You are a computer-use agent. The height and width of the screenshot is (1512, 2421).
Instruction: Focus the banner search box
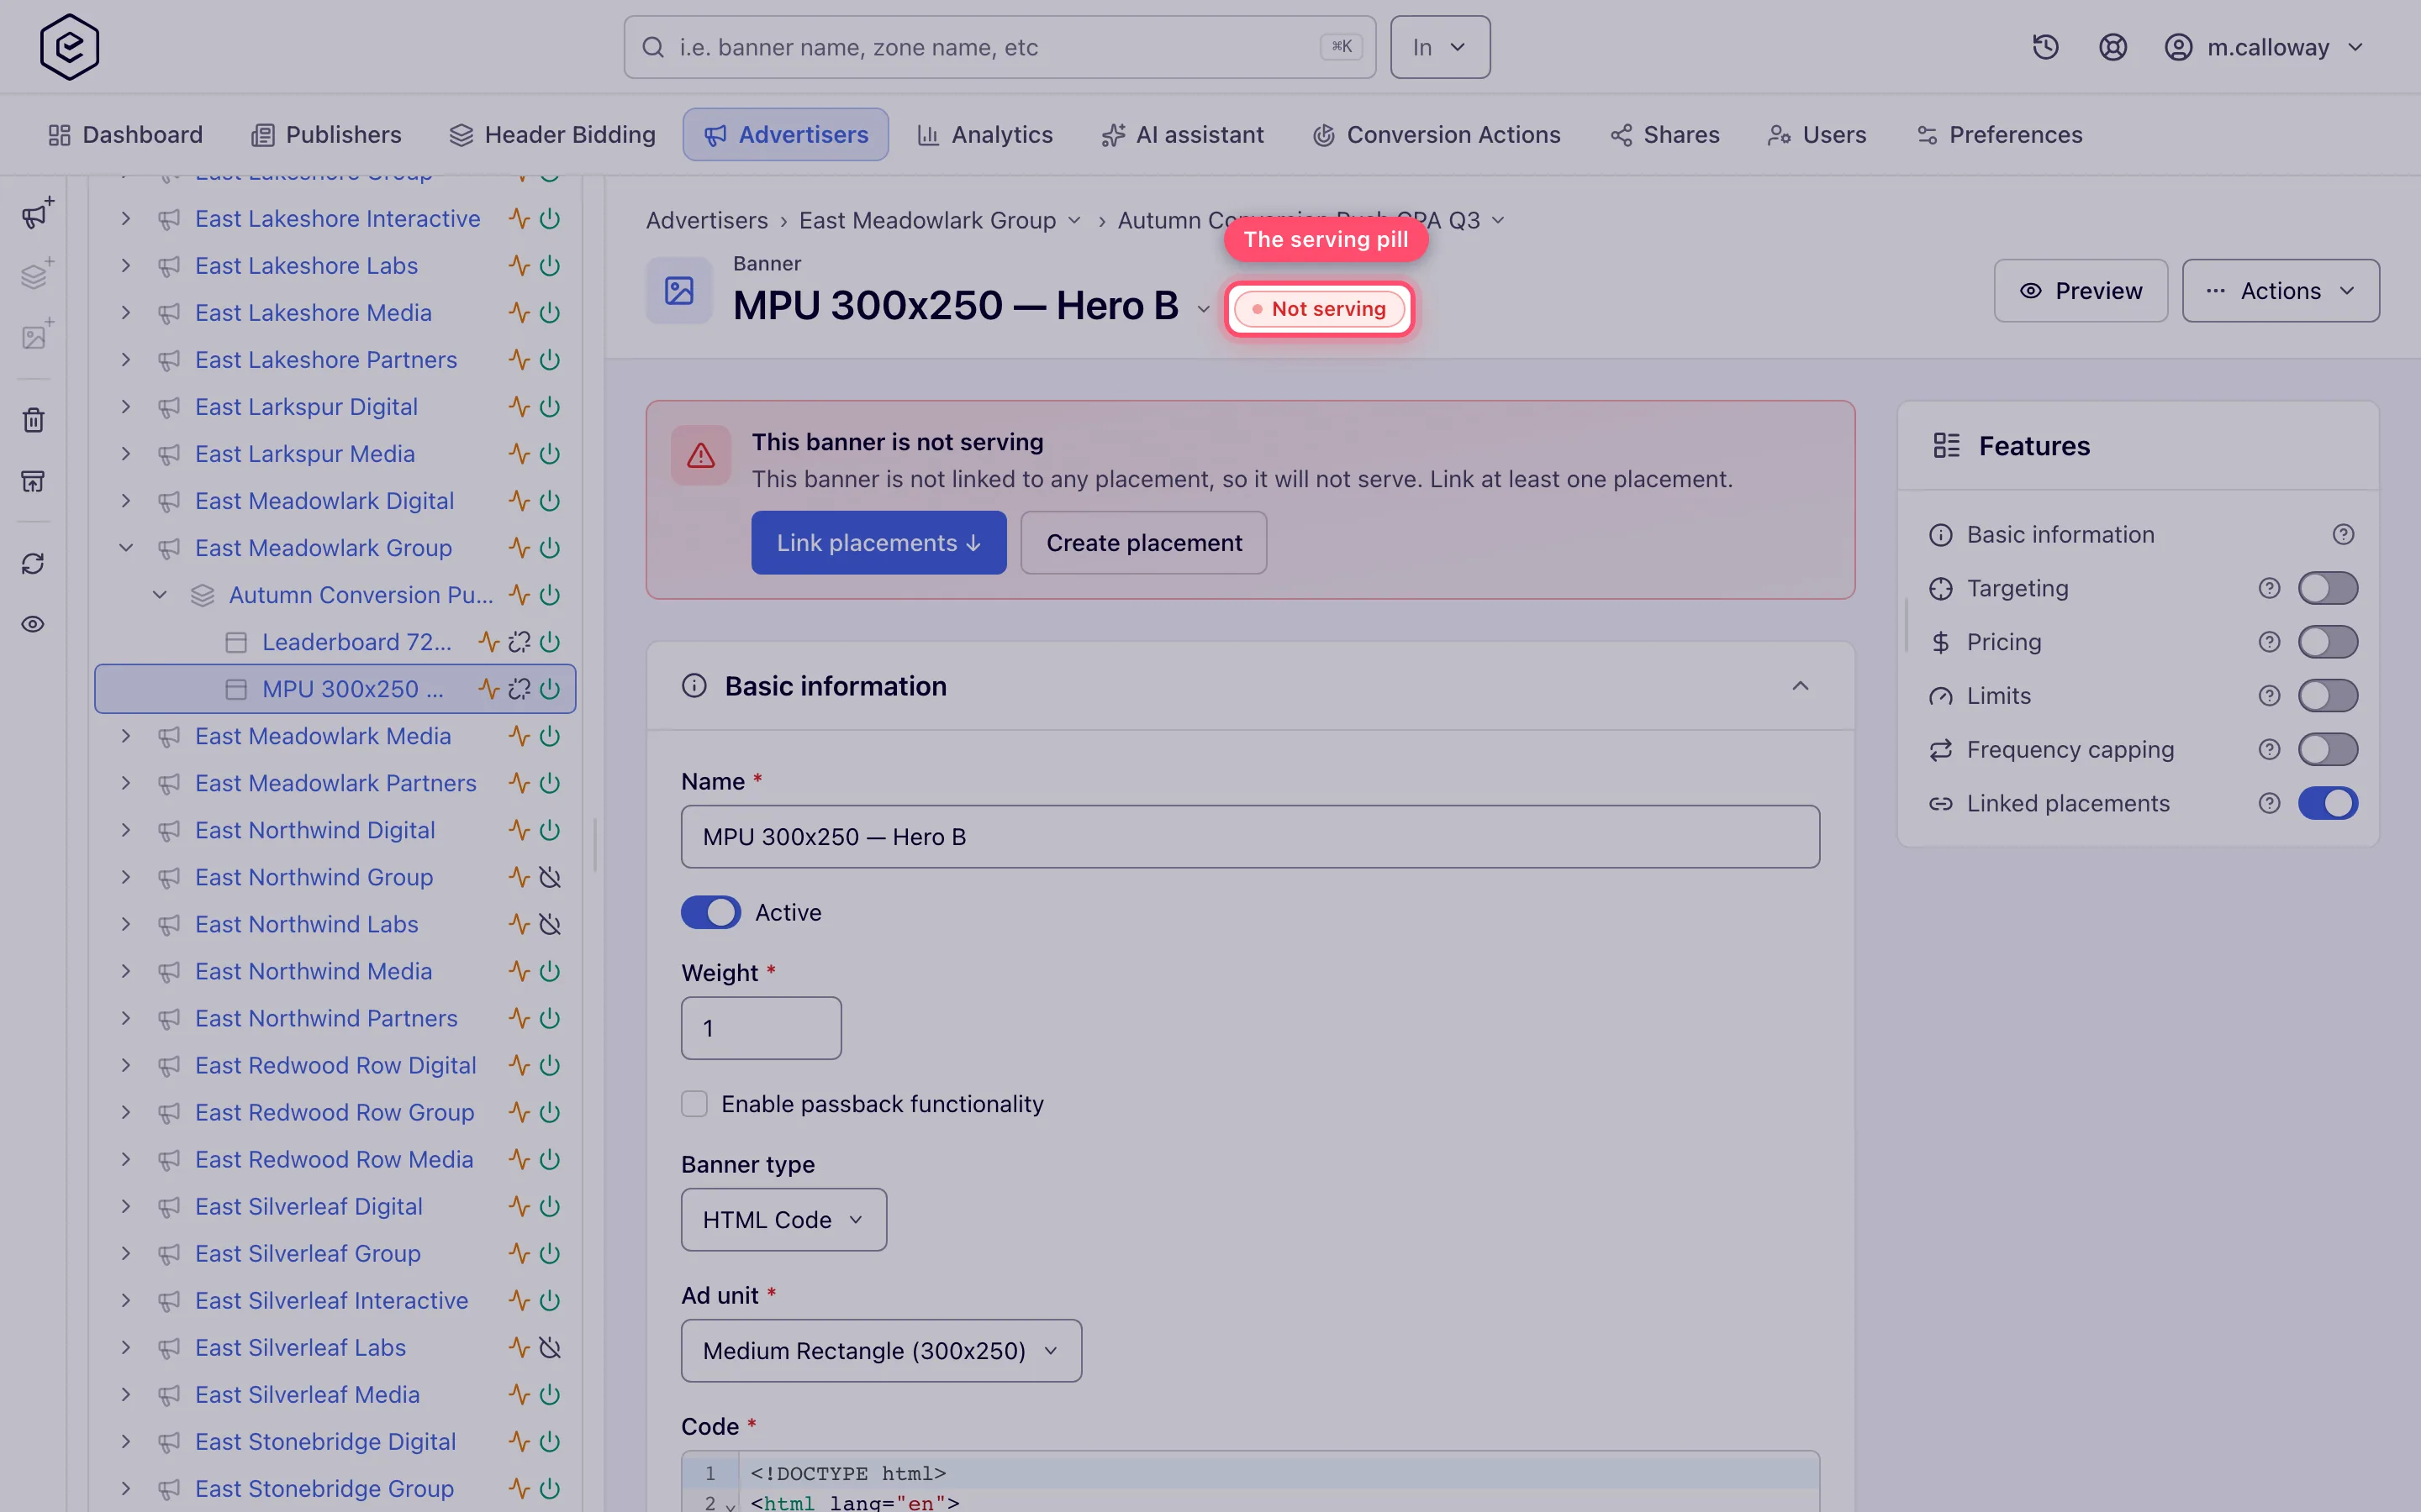(1000, 47)
